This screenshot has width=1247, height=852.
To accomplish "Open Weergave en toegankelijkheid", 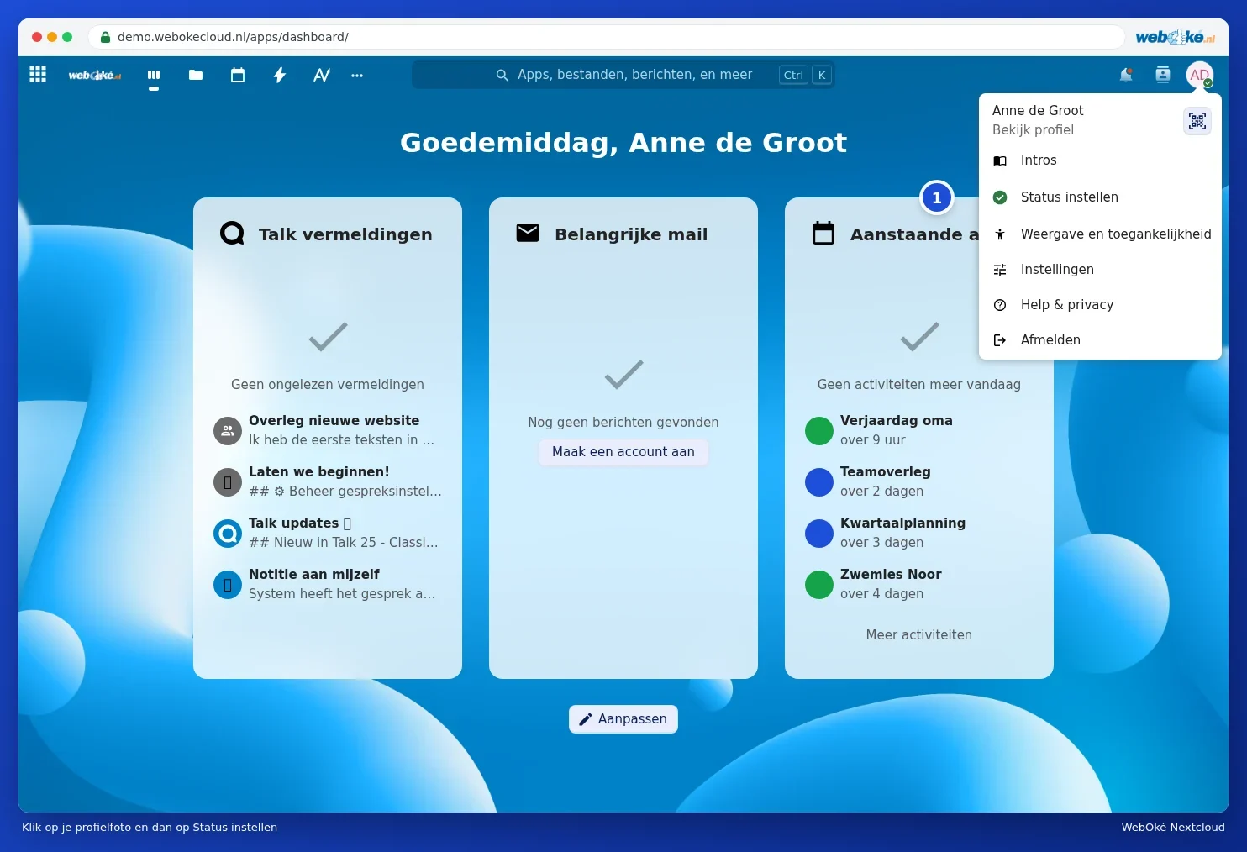I will coord(1100,234).
